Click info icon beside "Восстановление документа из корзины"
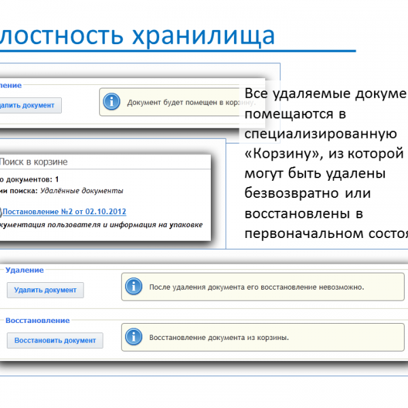Viewport: 408px width, 408px height. click(135, 337)
